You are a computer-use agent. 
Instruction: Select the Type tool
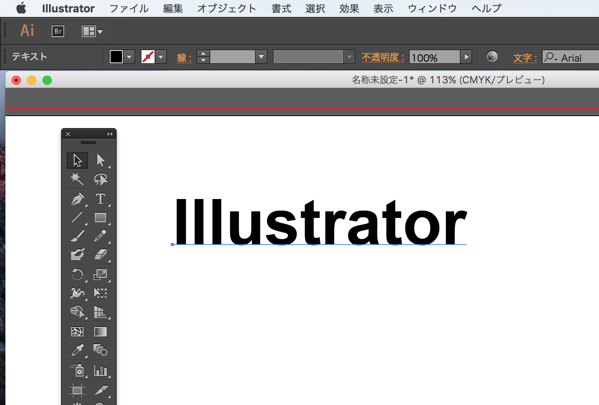click(100, 199)
